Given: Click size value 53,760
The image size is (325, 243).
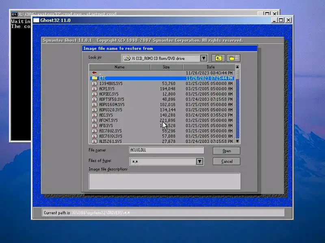Looking at the screenshot, I should [169, 83].
